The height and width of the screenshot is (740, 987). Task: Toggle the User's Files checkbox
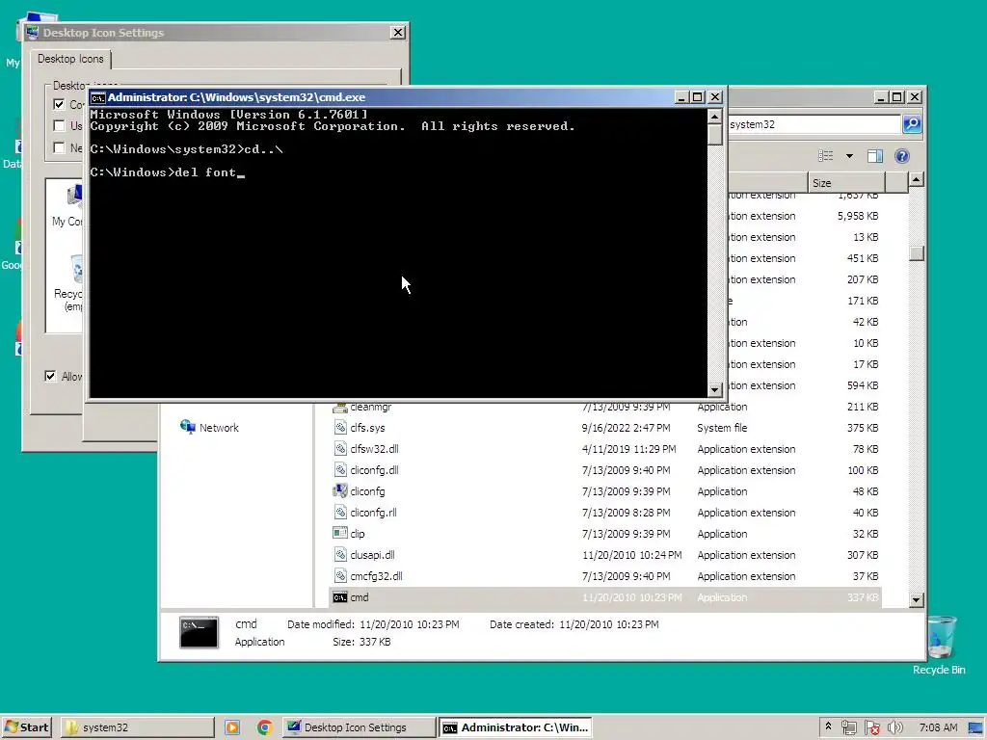click(59, 126)
